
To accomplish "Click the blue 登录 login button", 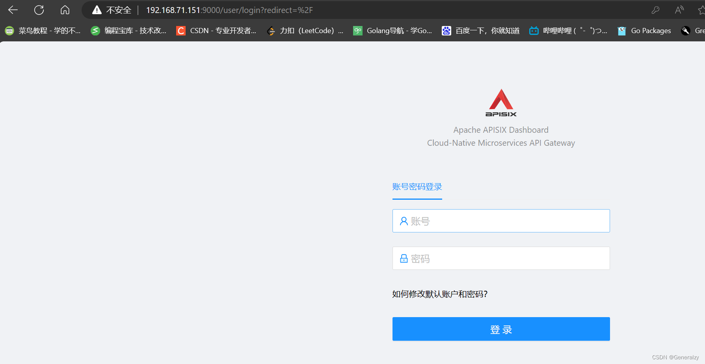I will point(501,329).
